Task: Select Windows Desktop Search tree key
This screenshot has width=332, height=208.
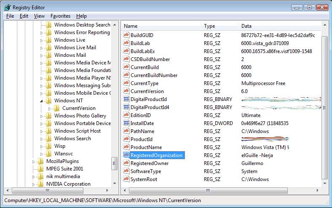Action: 82,25
